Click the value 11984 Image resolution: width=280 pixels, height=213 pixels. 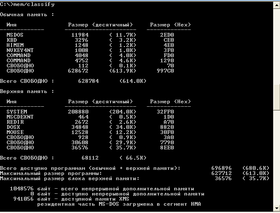[80, 35]
